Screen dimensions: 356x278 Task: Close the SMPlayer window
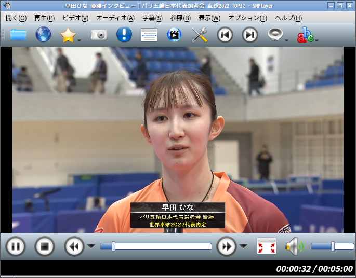349,6
